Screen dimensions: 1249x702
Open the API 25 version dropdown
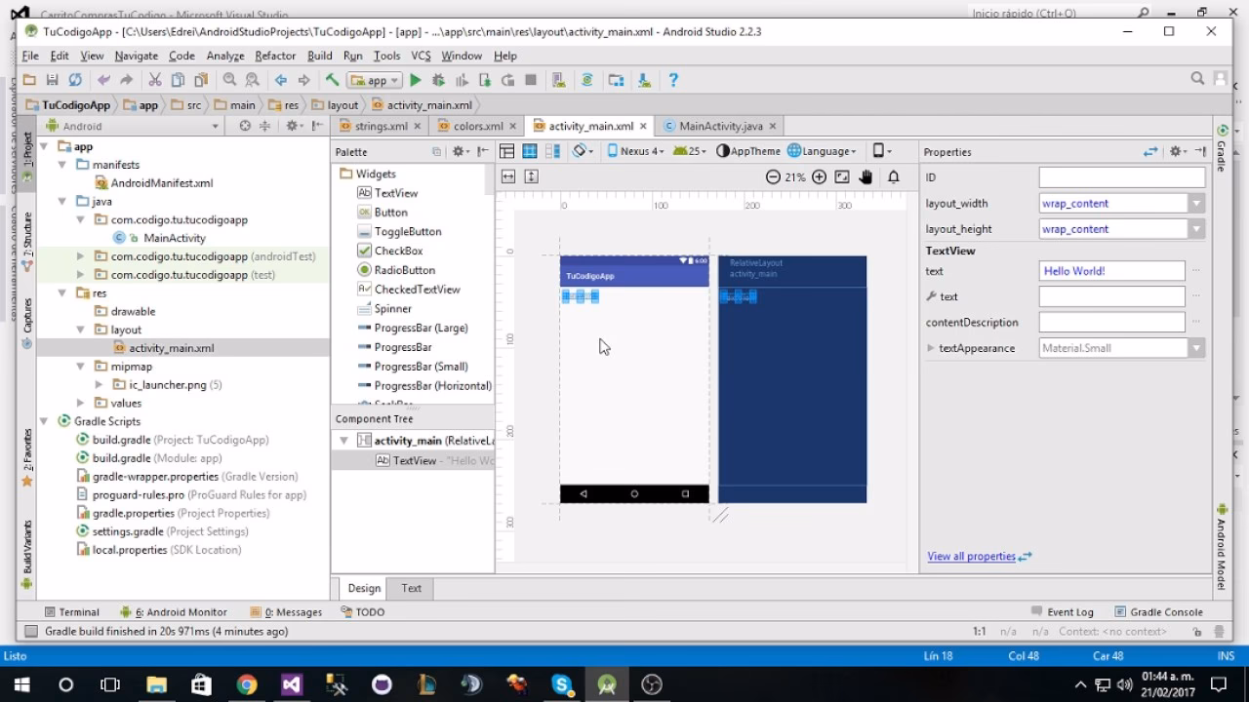point(693,150)
